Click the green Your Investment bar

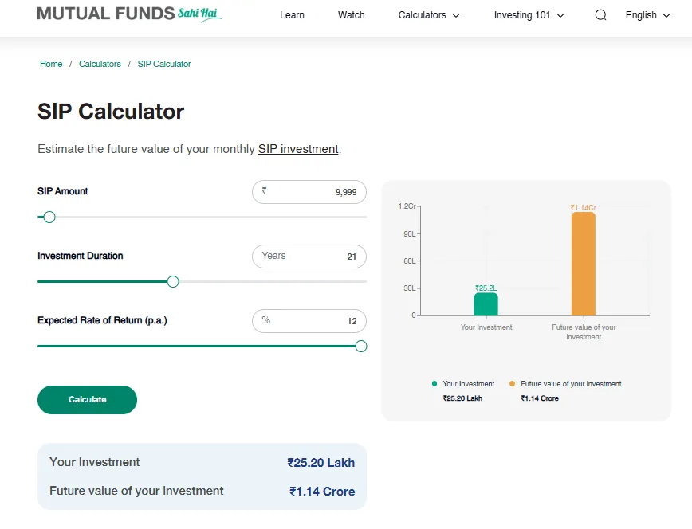[486, 304]
